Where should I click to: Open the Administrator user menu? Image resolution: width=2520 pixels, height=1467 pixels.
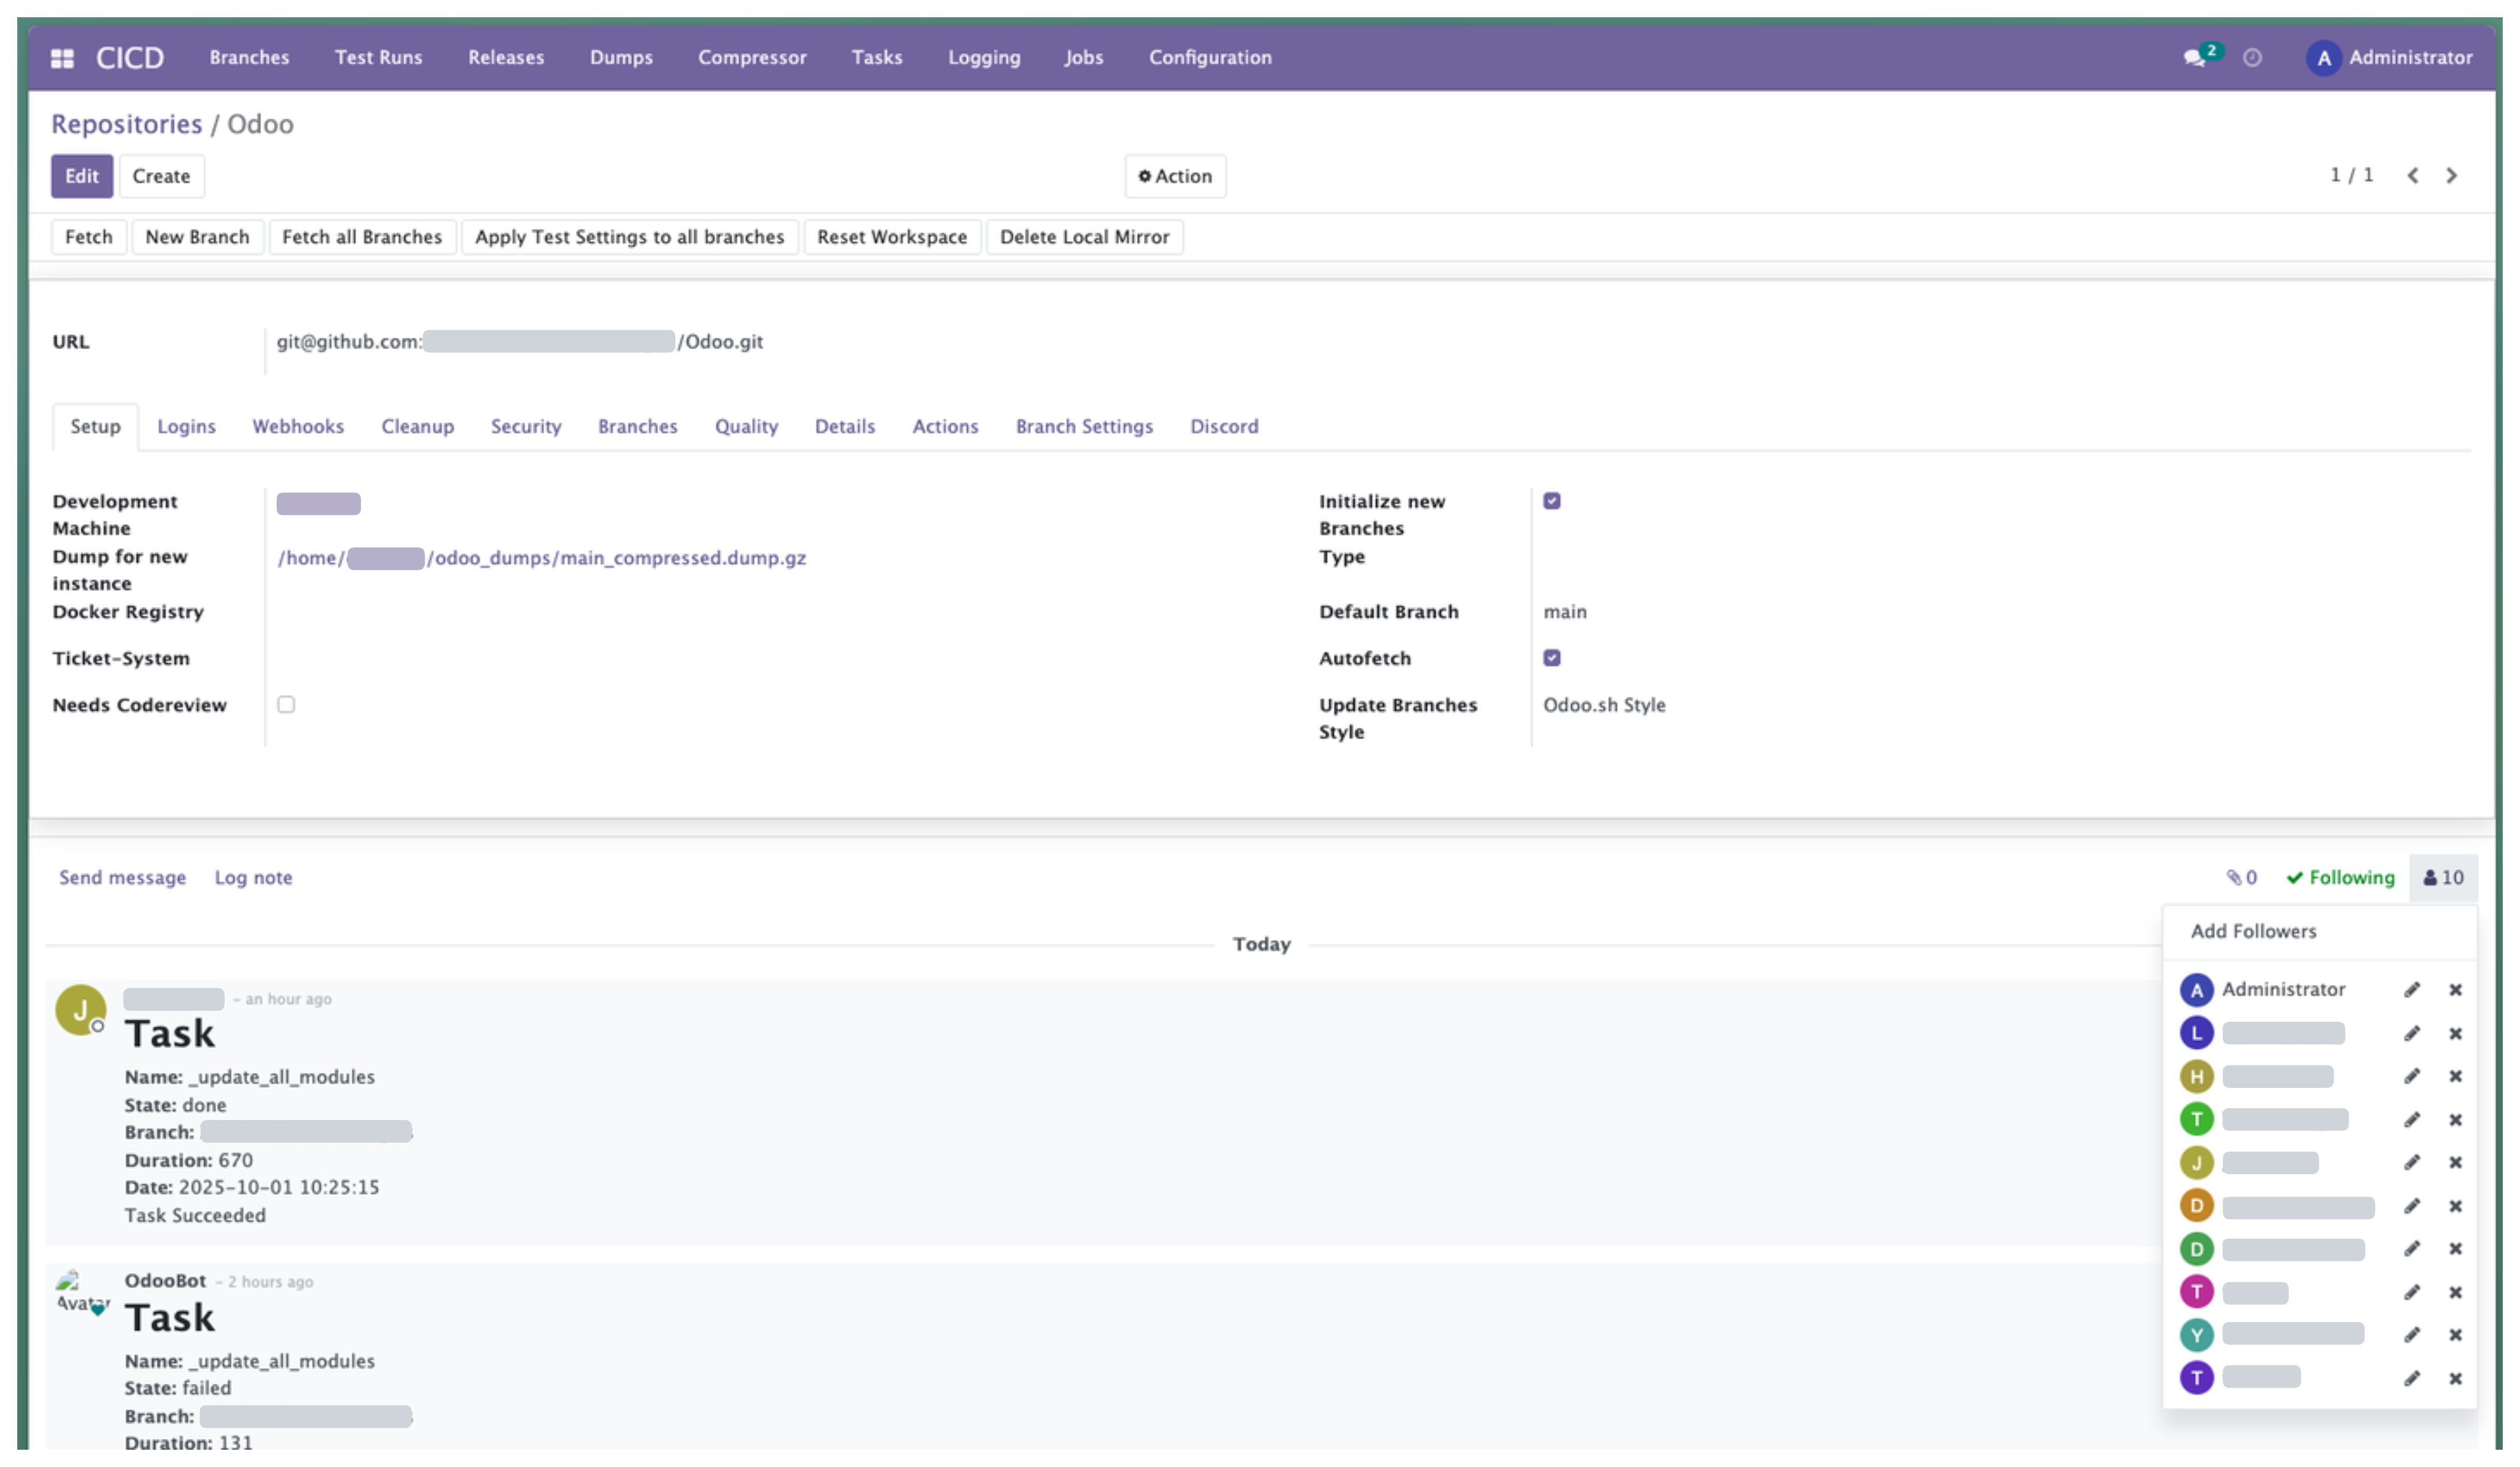pos(2389,58)
